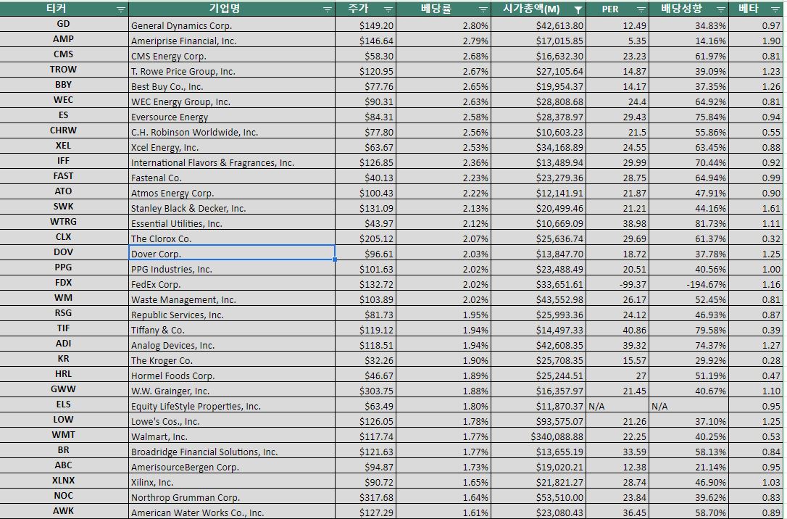The height and width of the screenshot is (519, 787).
Task: Click The Clorox Co. cell
Action: coord(232,238)
